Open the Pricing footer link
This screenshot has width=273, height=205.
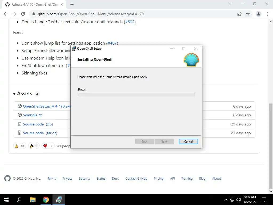[x=158, y=179]
